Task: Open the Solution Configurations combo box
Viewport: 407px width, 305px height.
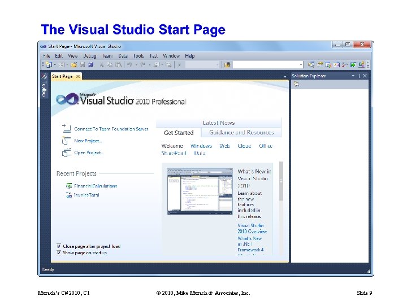Action: (202, 64)
